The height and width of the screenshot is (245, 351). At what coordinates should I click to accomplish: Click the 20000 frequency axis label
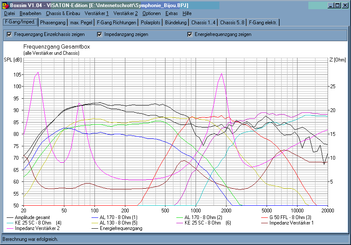click(x=328, y=211)
